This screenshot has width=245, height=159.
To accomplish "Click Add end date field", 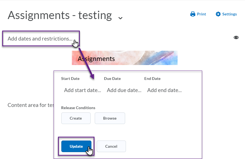I will click(x=164, y=90).
